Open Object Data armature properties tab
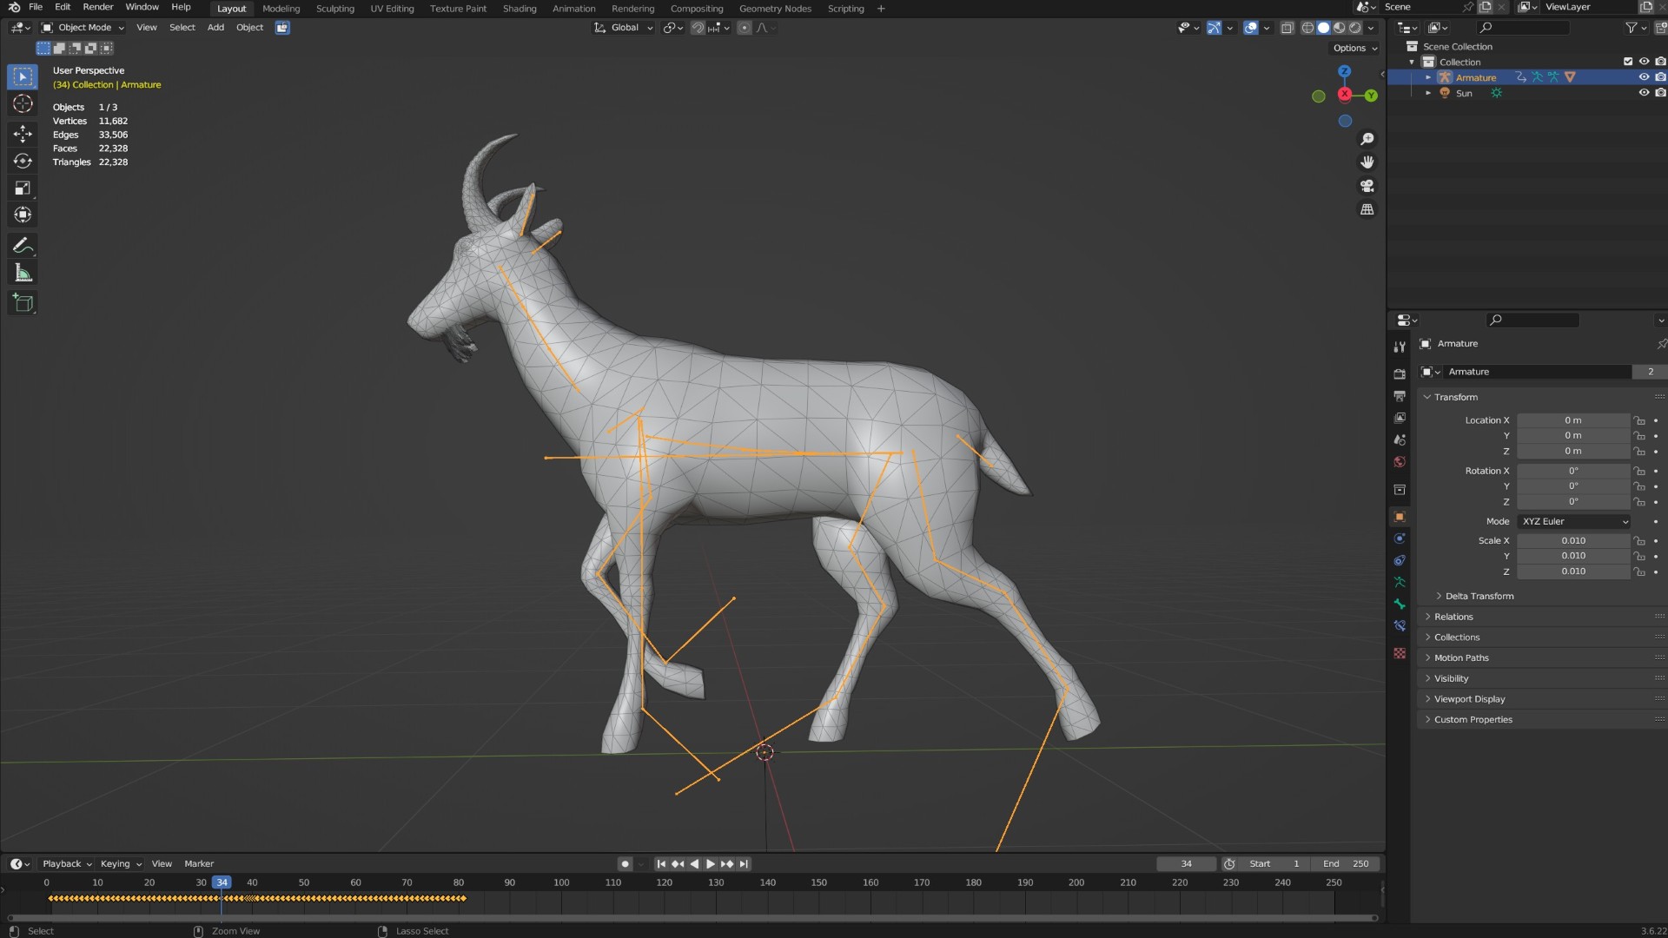Screen dimensions: 1668x938 coord(1400,582)
